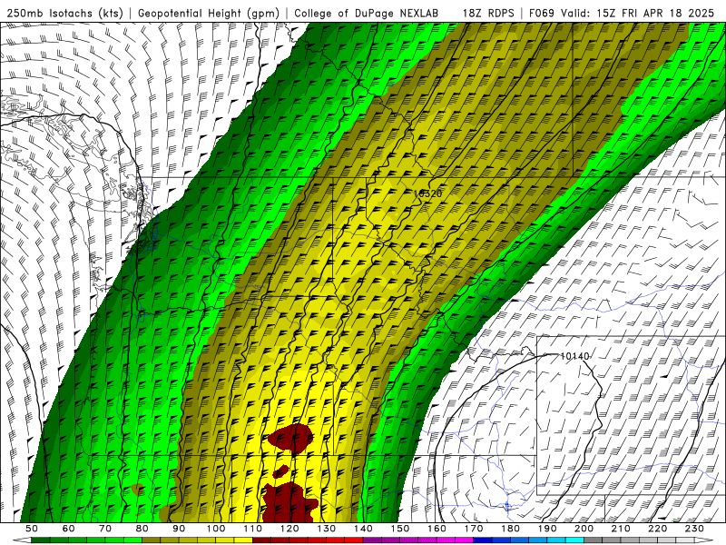Click the "Geopotential Height (gpm)" title text

[209, 13]
